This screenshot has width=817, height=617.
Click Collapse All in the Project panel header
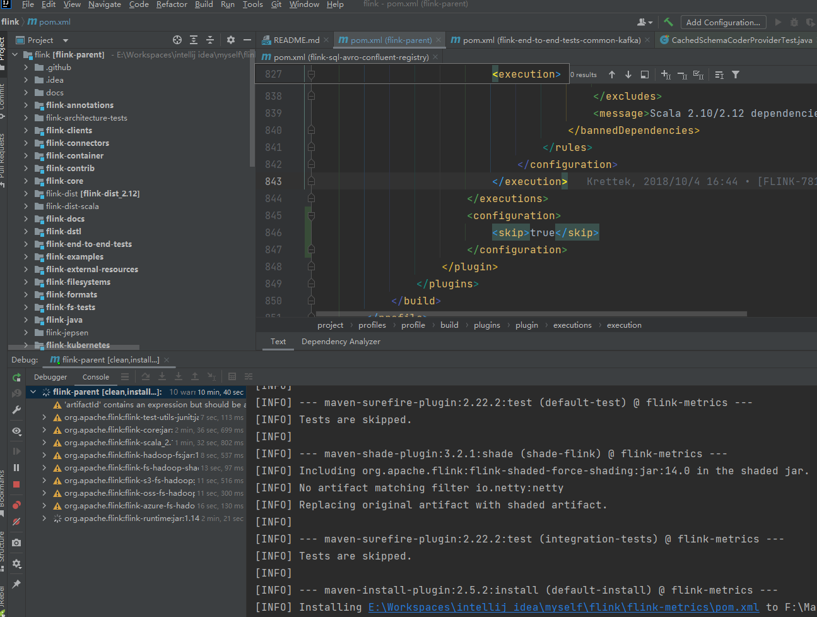210,40
